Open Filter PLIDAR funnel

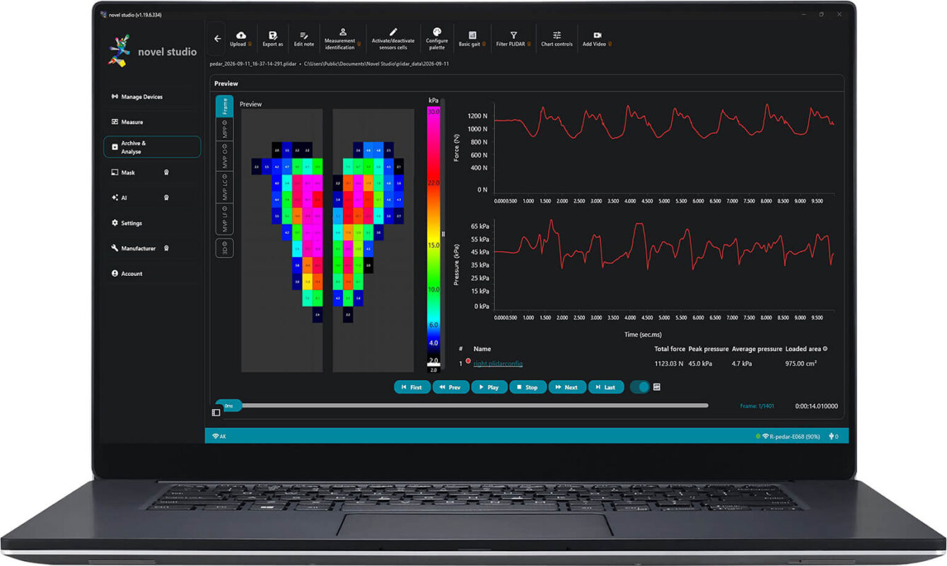tap(514, 39)
